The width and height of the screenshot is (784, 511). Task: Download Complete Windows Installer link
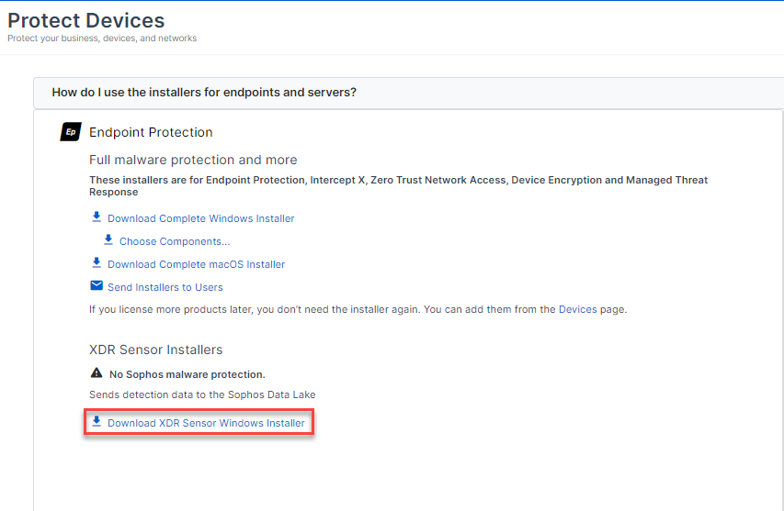click(x=200, y=218)
